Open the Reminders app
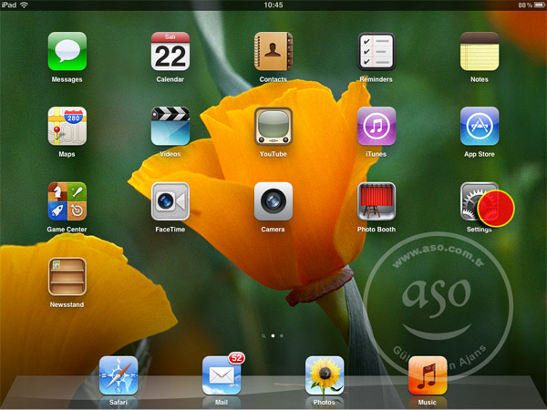Screen dimensions: 547x410 click(x=377, y=51)
